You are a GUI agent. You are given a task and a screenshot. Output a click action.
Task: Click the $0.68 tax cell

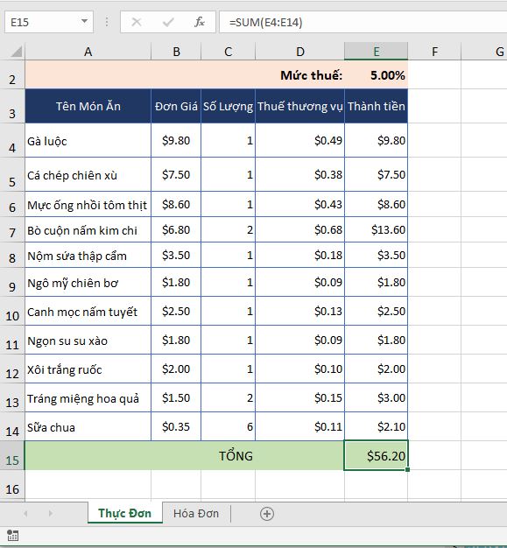click(300, 229)
